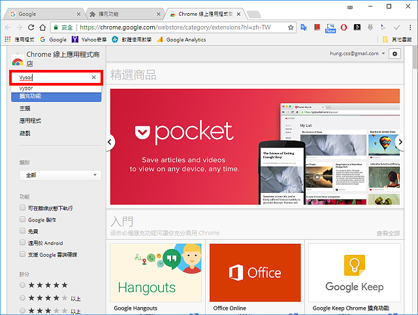Close the Chrome Web Store tab

coord(238,14)
